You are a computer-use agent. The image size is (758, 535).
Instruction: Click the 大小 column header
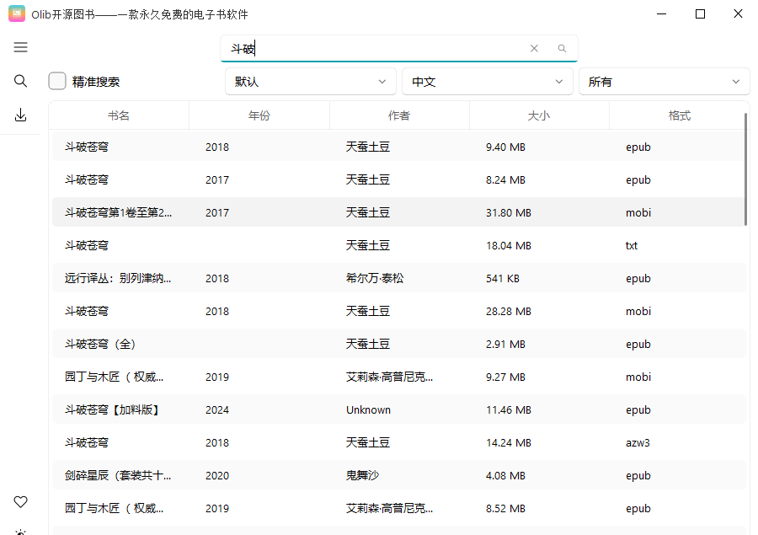pos(539,115)
